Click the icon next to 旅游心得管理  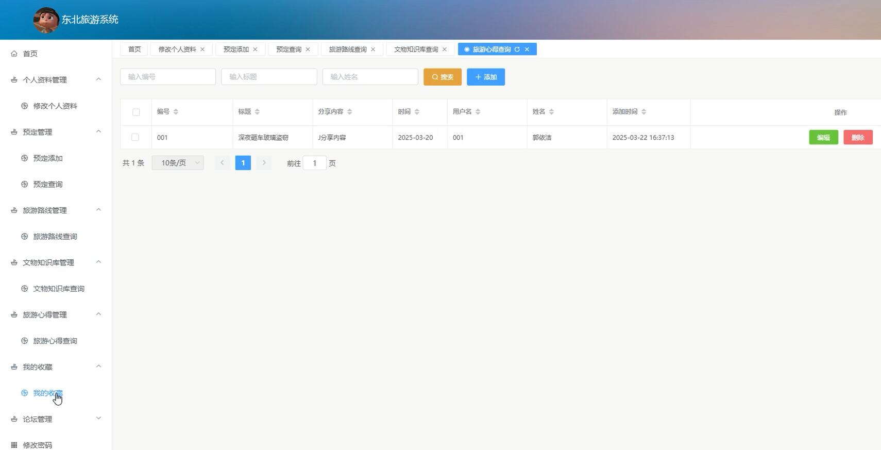point(14,315)
